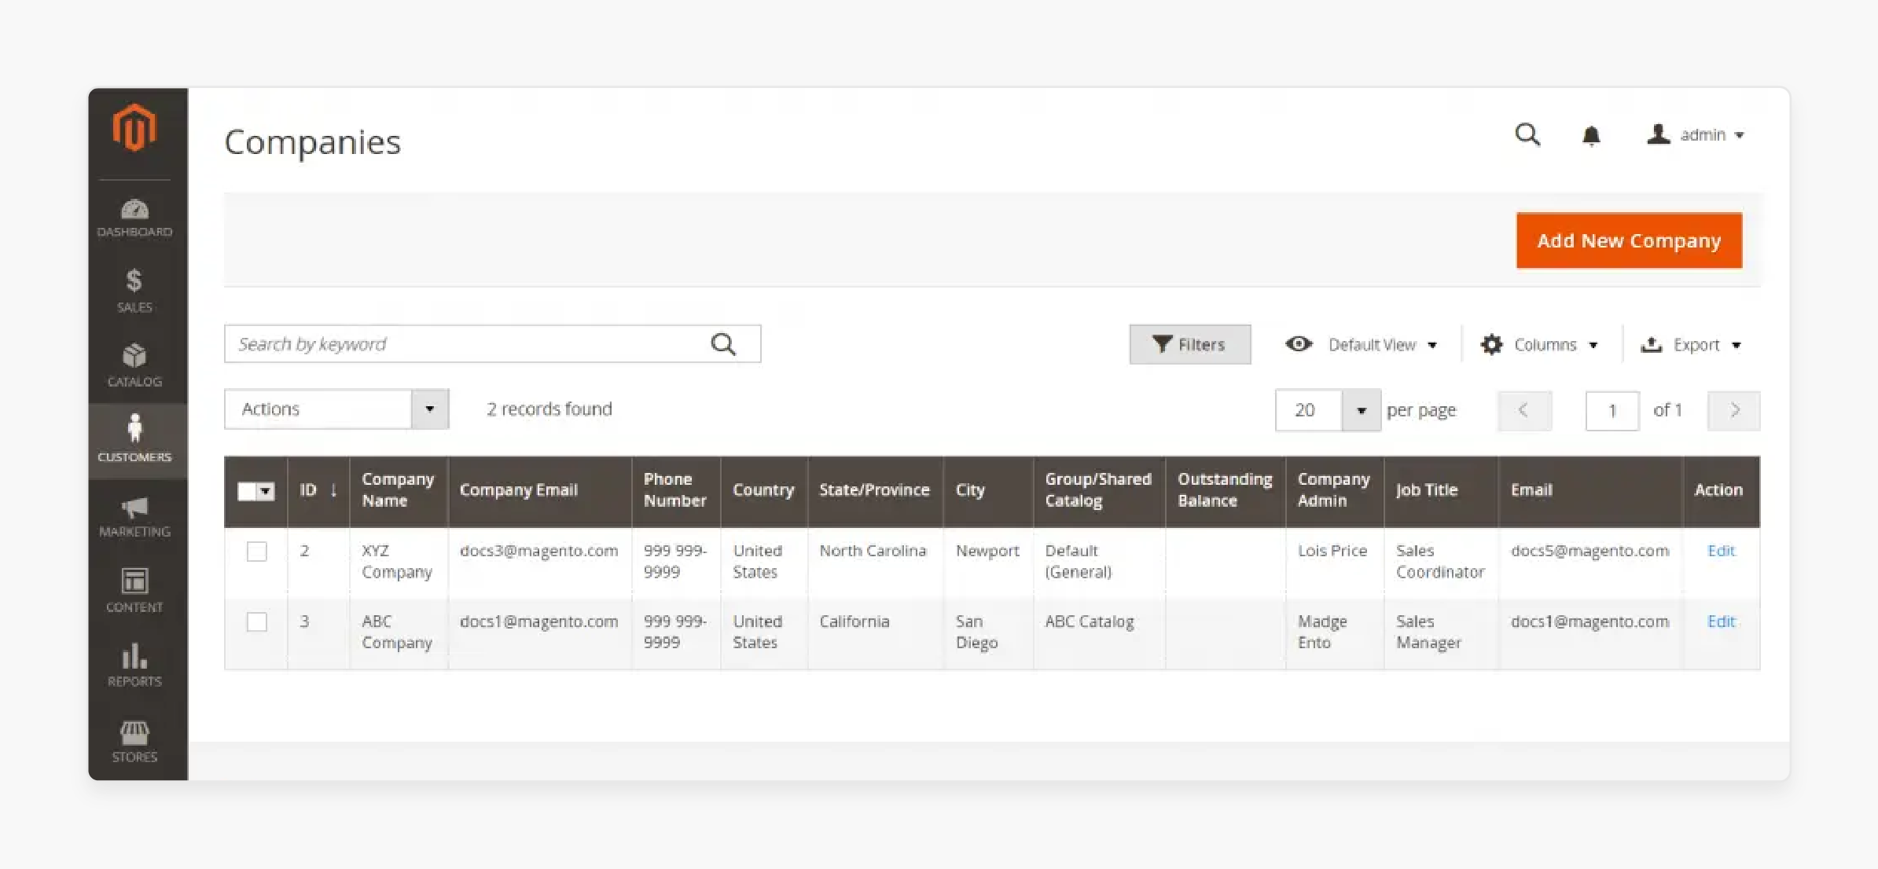Select the XYZ Company row checkbox
This screenshot has width=1878, height=869.
(x=257, y=552)
